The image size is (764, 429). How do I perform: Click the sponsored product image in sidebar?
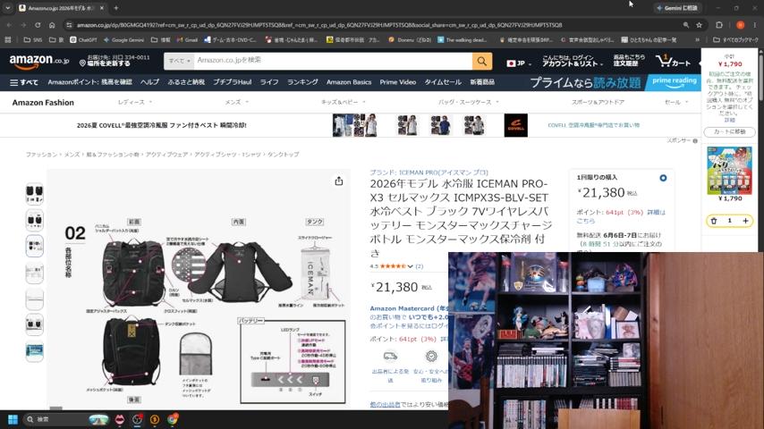pyautogui.click(x=729, y=170)
